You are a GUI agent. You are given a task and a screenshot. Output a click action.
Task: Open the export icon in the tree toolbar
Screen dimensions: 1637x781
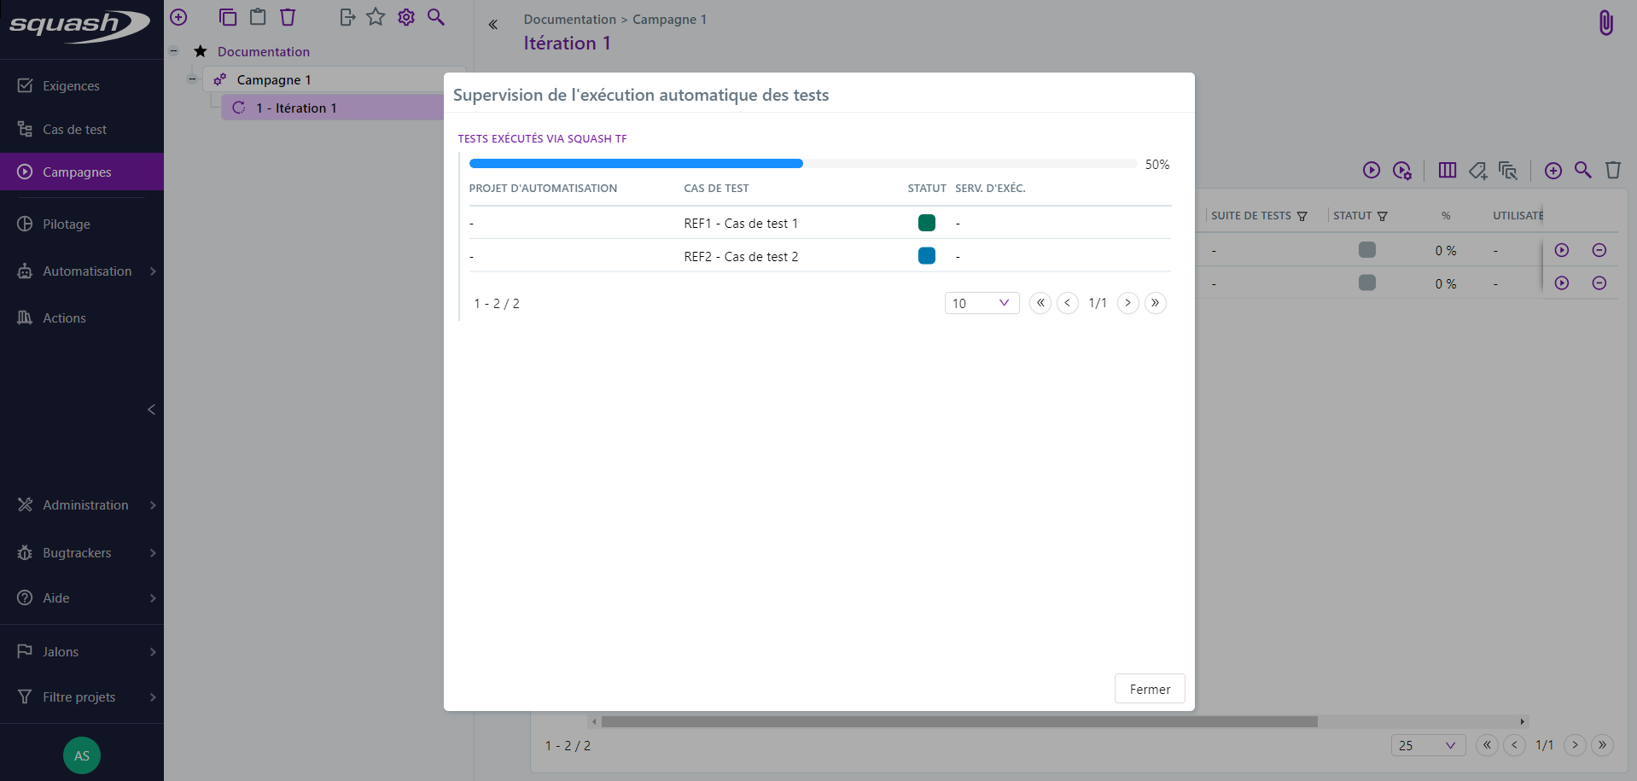pyautogui.click(x=347, y=17)
